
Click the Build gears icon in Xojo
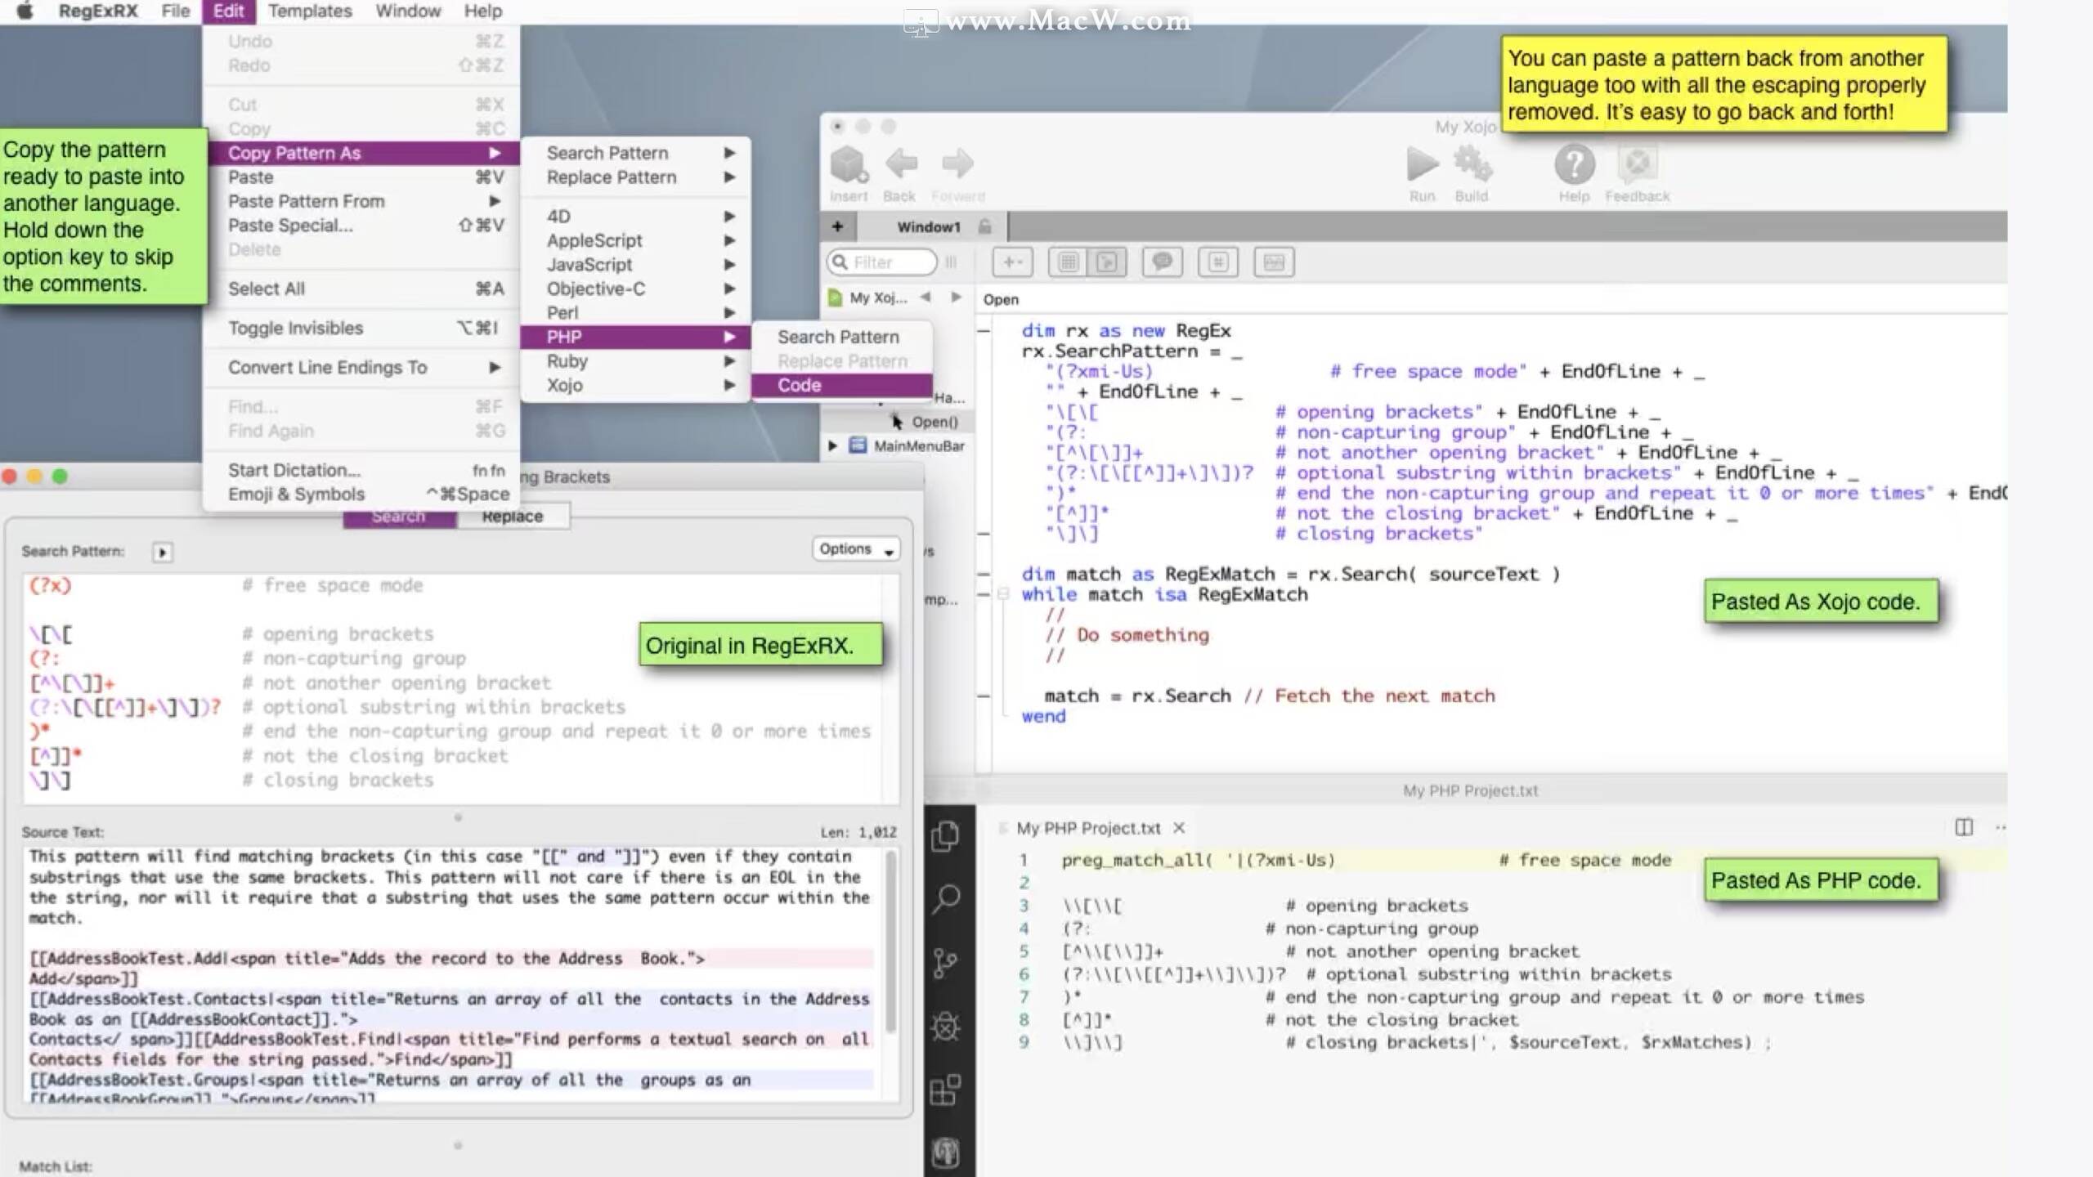tap(1472, 164)
